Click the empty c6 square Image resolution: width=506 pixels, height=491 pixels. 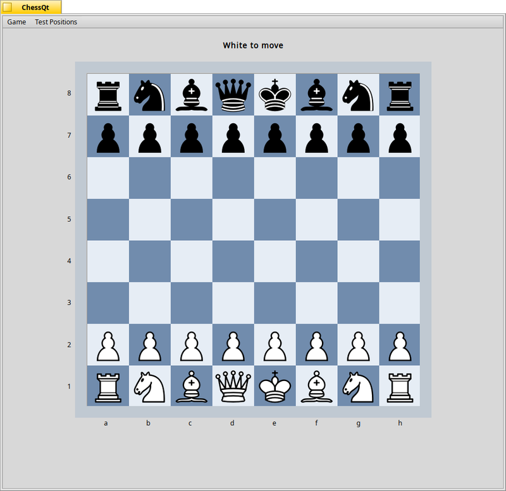pos(192,178)
